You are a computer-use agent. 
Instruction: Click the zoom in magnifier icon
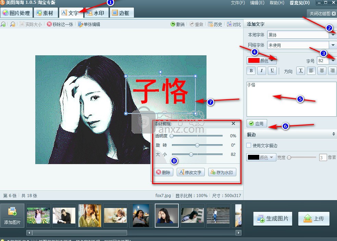point(3,24)
